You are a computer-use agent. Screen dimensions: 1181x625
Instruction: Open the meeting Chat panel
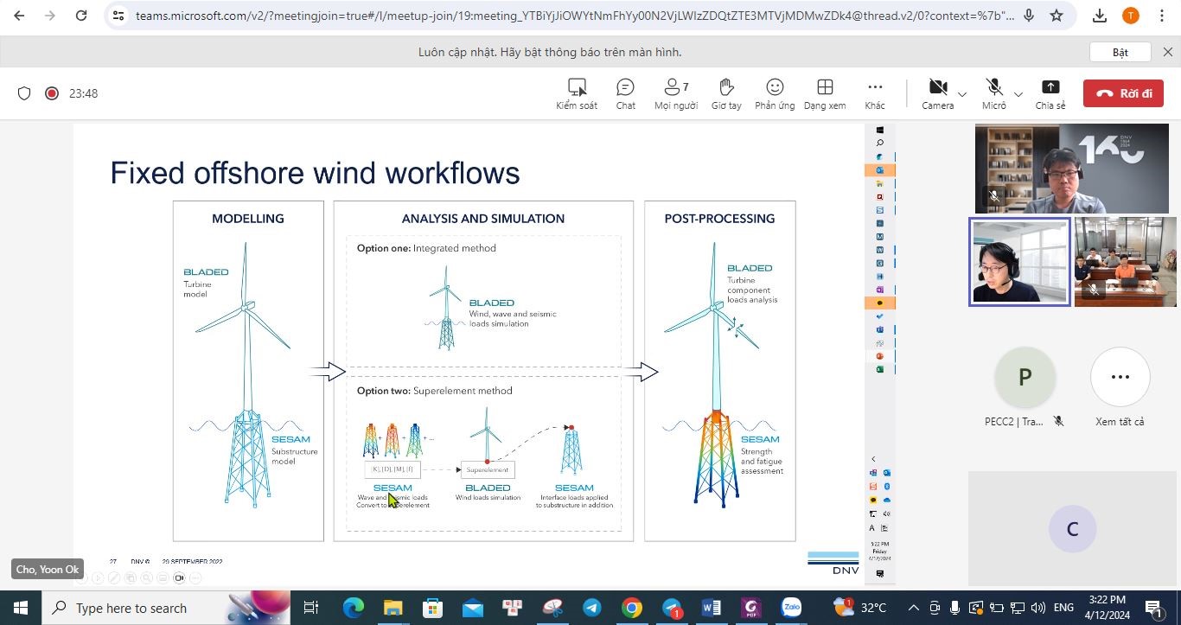pos(625,94)
